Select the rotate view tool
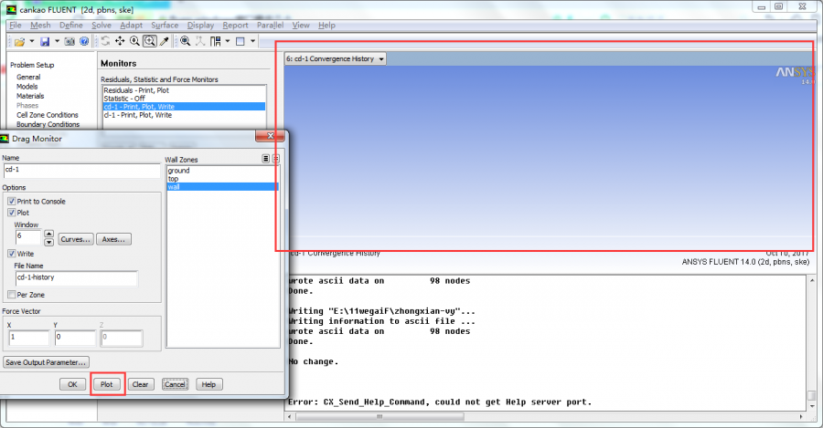823x428 pixels. [105, 41]
